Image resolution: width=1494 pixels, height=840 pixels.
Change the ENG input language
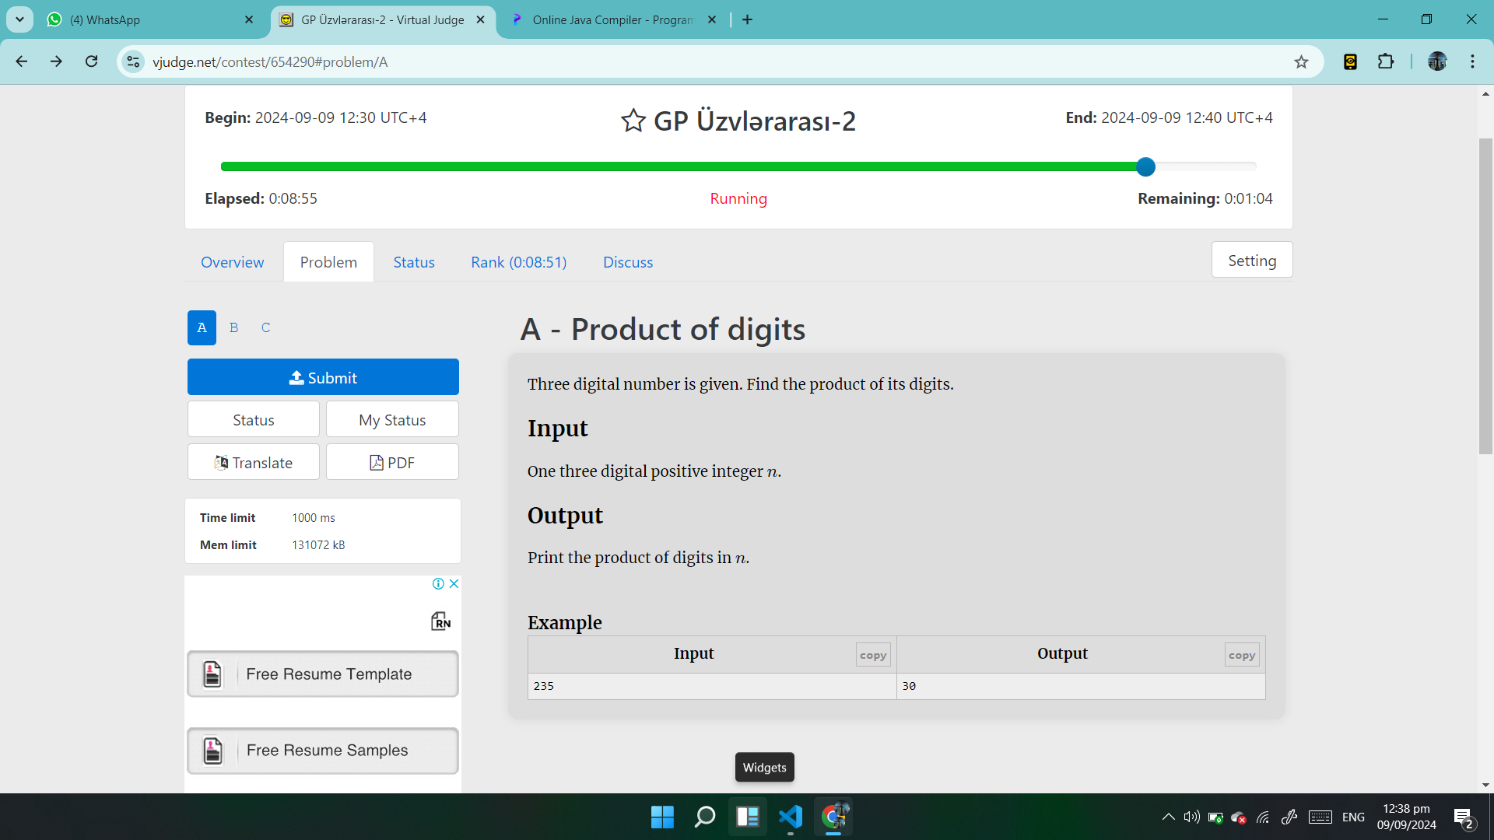click(x=1353, y=817)
